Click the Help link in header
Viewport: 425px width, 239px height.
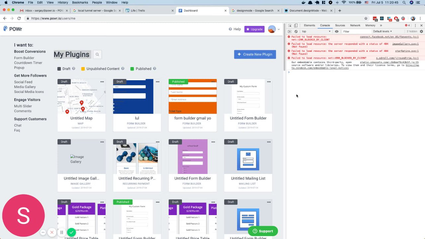click(x=235, y=29)
